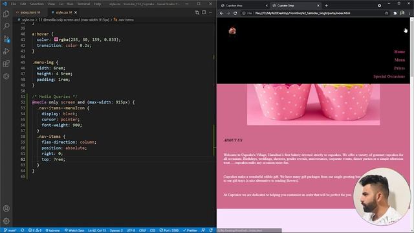Click the Menu nav link

pyautogui.click(x=400, y=60)
